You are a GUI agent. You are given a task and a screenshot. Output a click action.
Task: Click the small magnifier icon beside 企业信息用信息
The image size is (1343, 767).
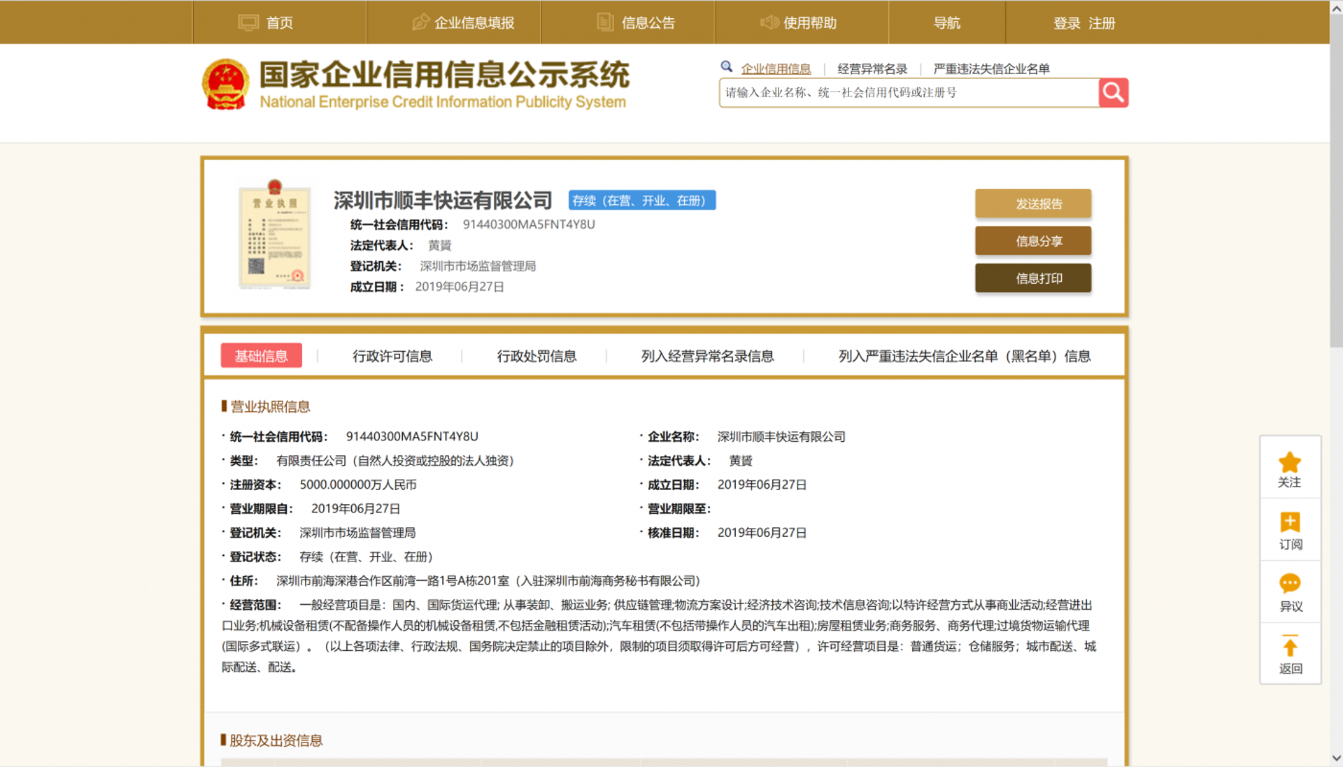point(727,67)
